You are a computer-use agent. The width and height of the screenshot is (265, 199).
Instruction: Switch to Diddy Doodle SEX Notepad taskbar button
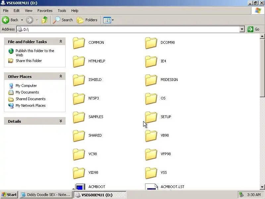46,195
